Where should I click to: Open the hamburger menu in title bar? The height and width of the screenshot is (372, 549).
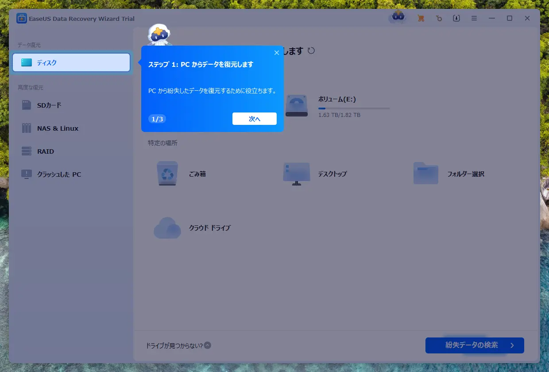(x=474, y=18)
